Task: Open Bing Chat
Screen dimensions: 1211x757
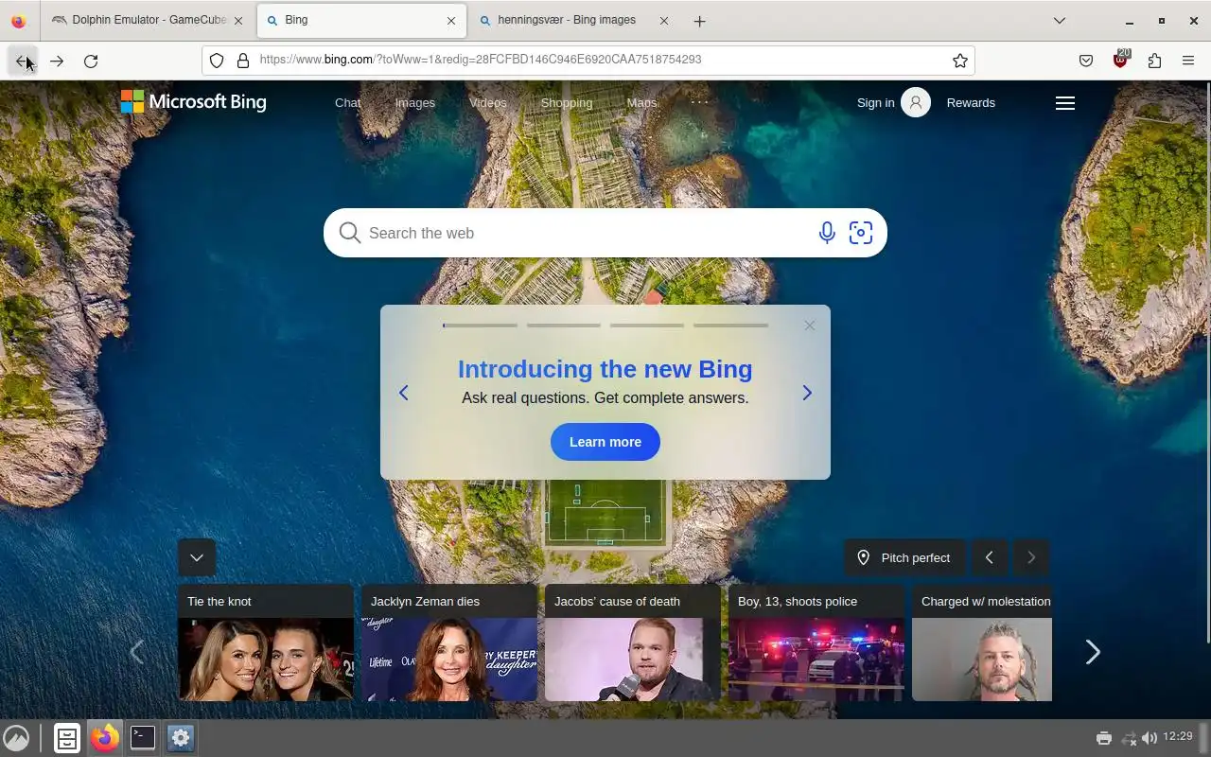Action: [x=347, y=103]
